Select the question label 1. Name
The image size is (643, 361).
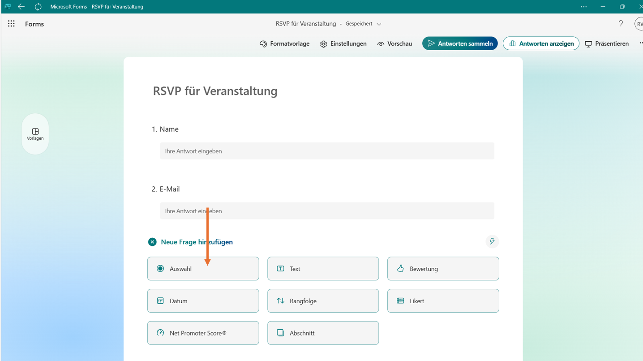click(165, 129)
